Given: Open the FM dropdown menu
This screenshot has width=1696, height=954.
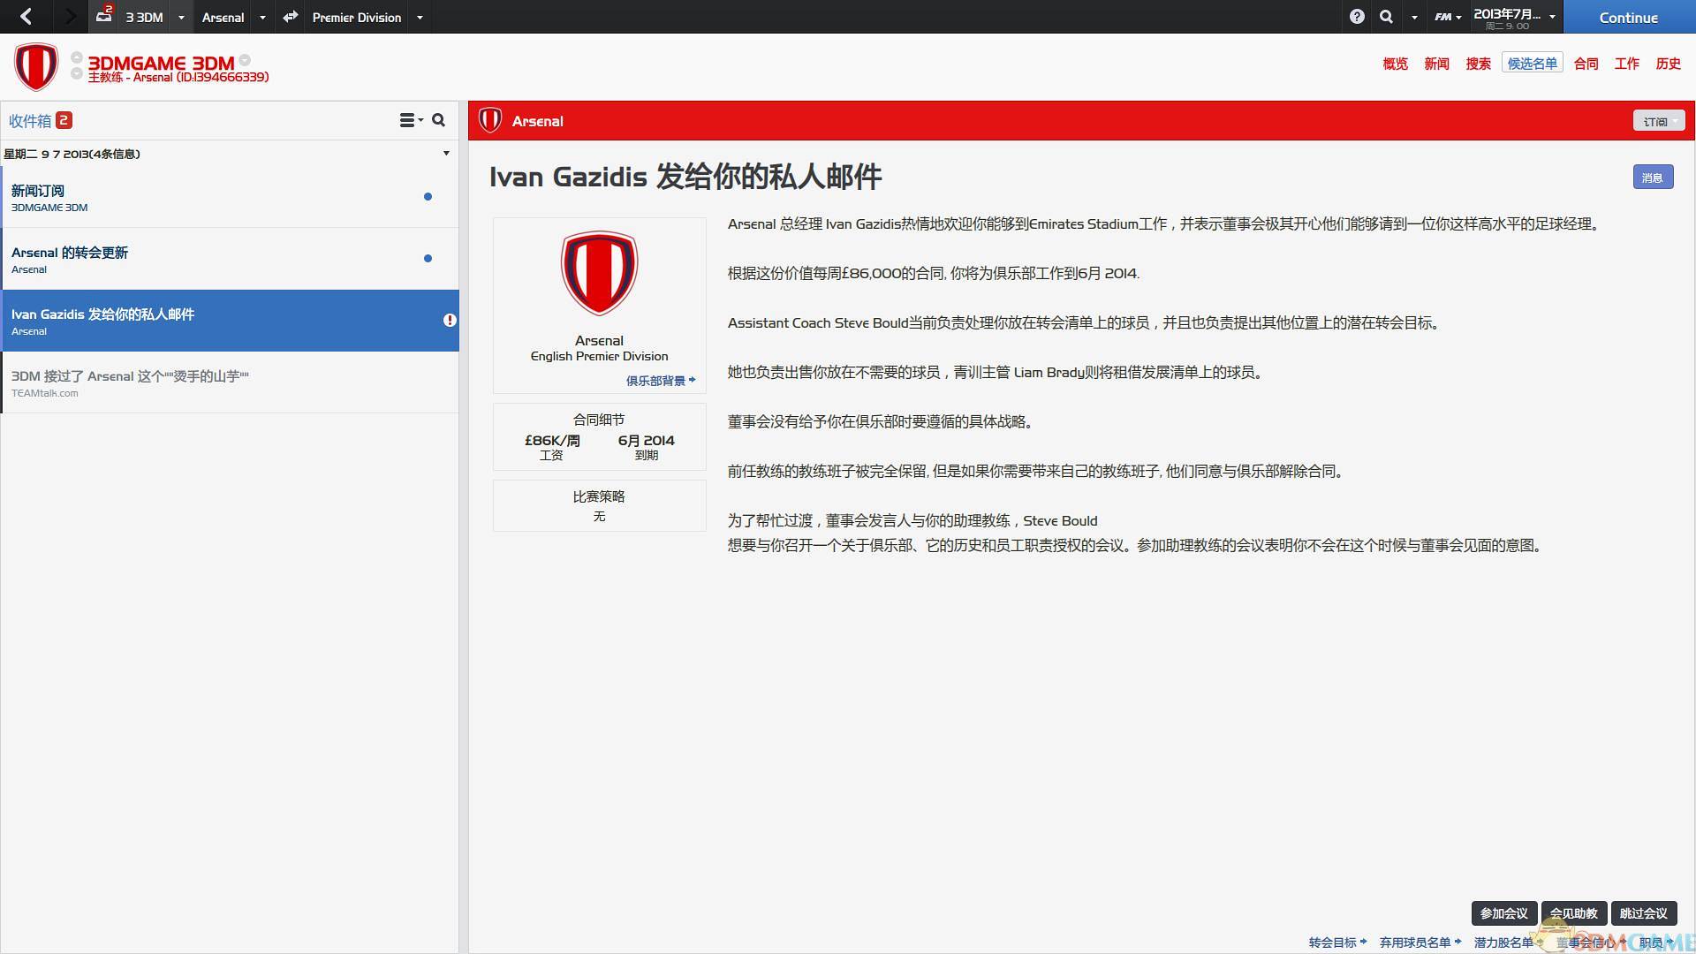Looking at the screenshot, I should 1446,17.
